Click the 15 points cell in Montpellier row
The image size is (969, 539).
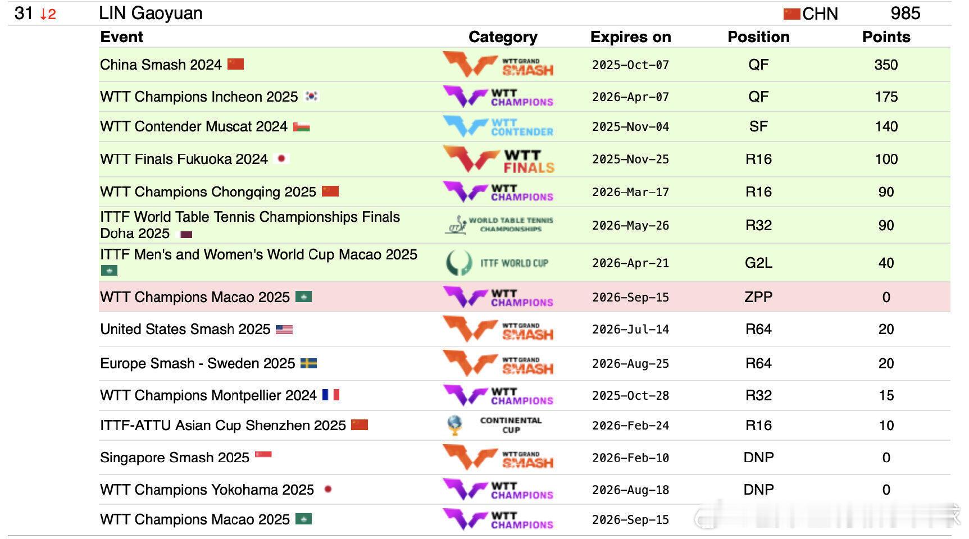(x=886, y=395)
